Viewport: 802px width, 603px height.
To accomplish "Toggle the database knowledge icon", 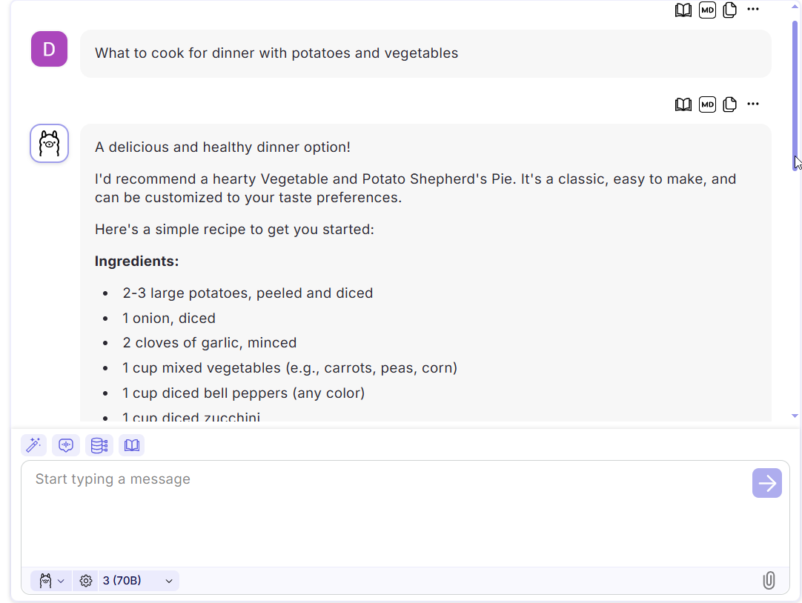I will pos(99,445).
